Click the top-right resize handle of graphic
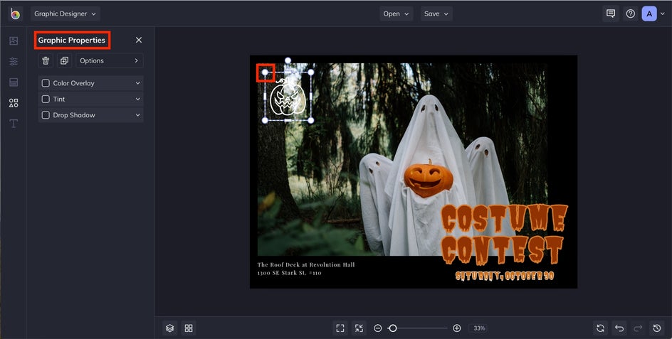 click(310, 72)
